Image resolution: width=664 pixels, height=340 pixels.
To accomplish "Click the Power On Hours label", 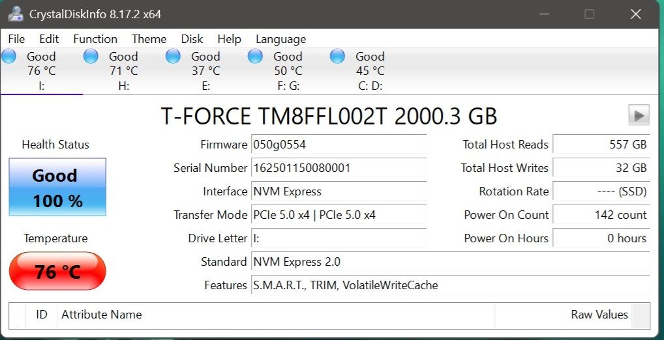I will coord(506,238).
